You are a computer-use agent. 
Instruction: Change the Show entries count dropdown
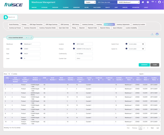10,74
